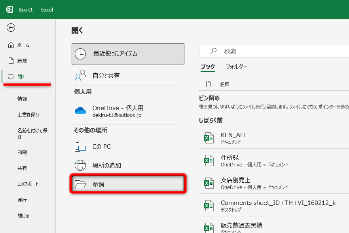This screenshot has height=233, width=349.
Task: Click the home icon beside ホーム
Action: pyautogui.click(x=11, y=45)
